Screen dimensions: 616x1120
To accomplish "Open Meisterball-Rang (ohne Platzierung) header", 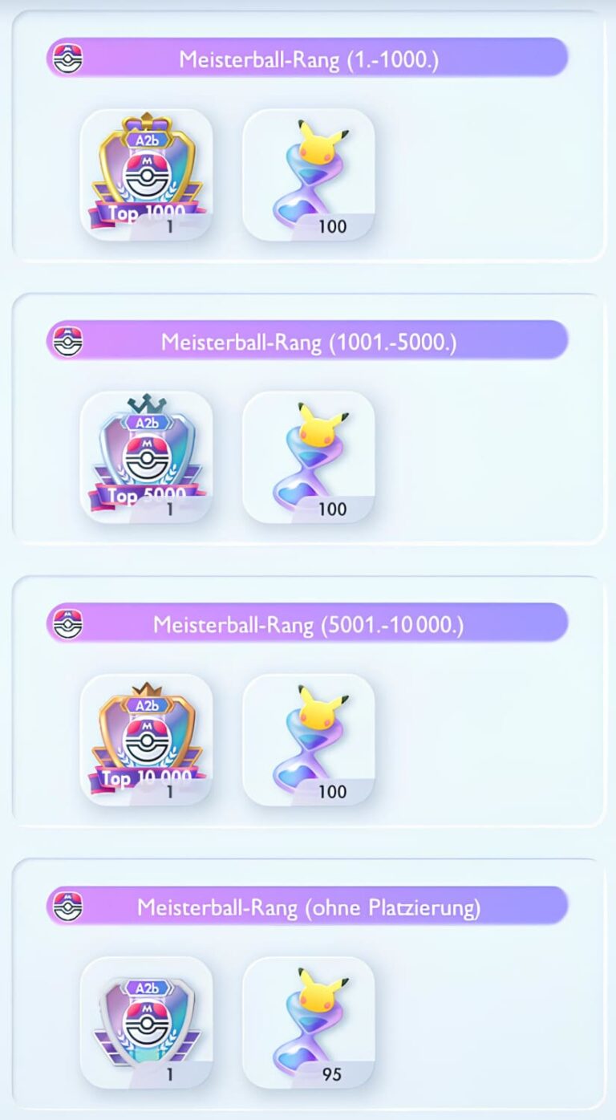I will pyautogui.click(x=307, y=907).
